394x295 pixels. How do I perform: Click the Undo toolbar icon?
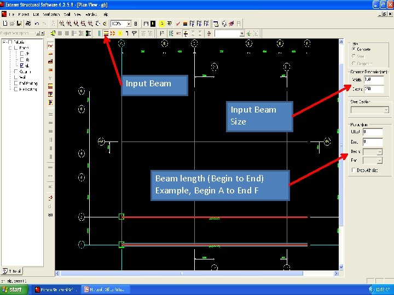click(x=37, y=23)
